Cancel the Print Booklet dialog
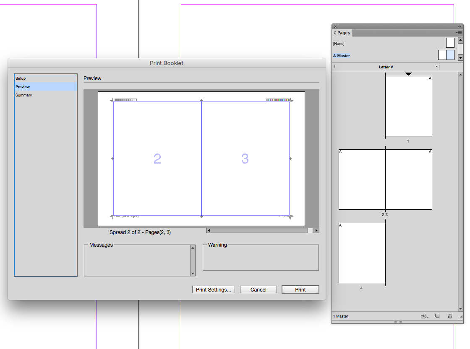The height and width of the screenshot is (349, 470). click(258, 289)
